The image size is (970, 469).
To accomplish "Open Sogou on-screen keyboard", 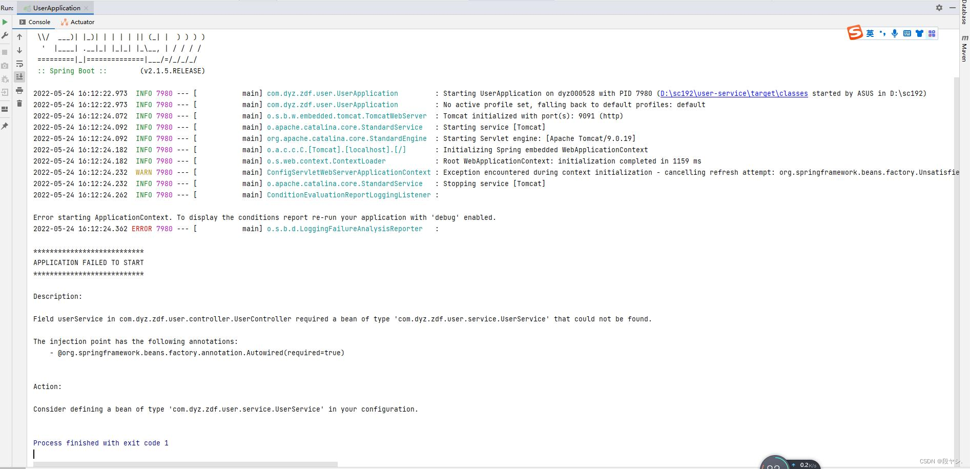I will click(907, 33).
